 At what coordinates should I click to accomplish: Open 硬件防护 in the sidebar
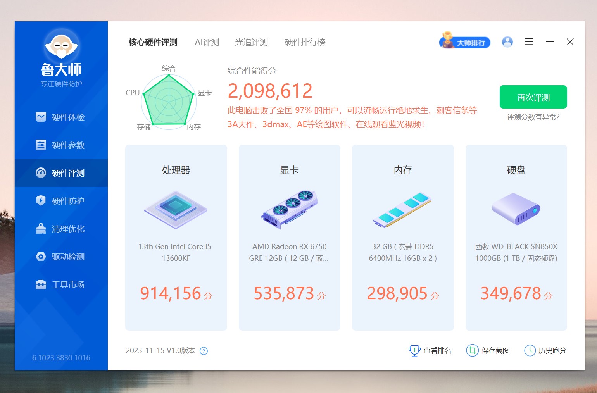coord(61,201)
